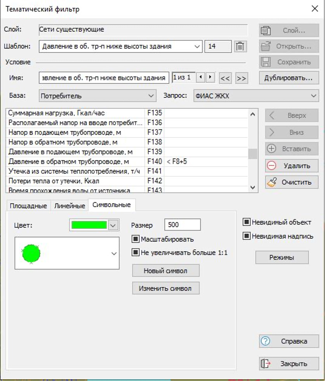Image resolution: width=325 pixels, height=381 pixels.
Task: Expand the Шаблон template dropdown
Action: point(198,47)
